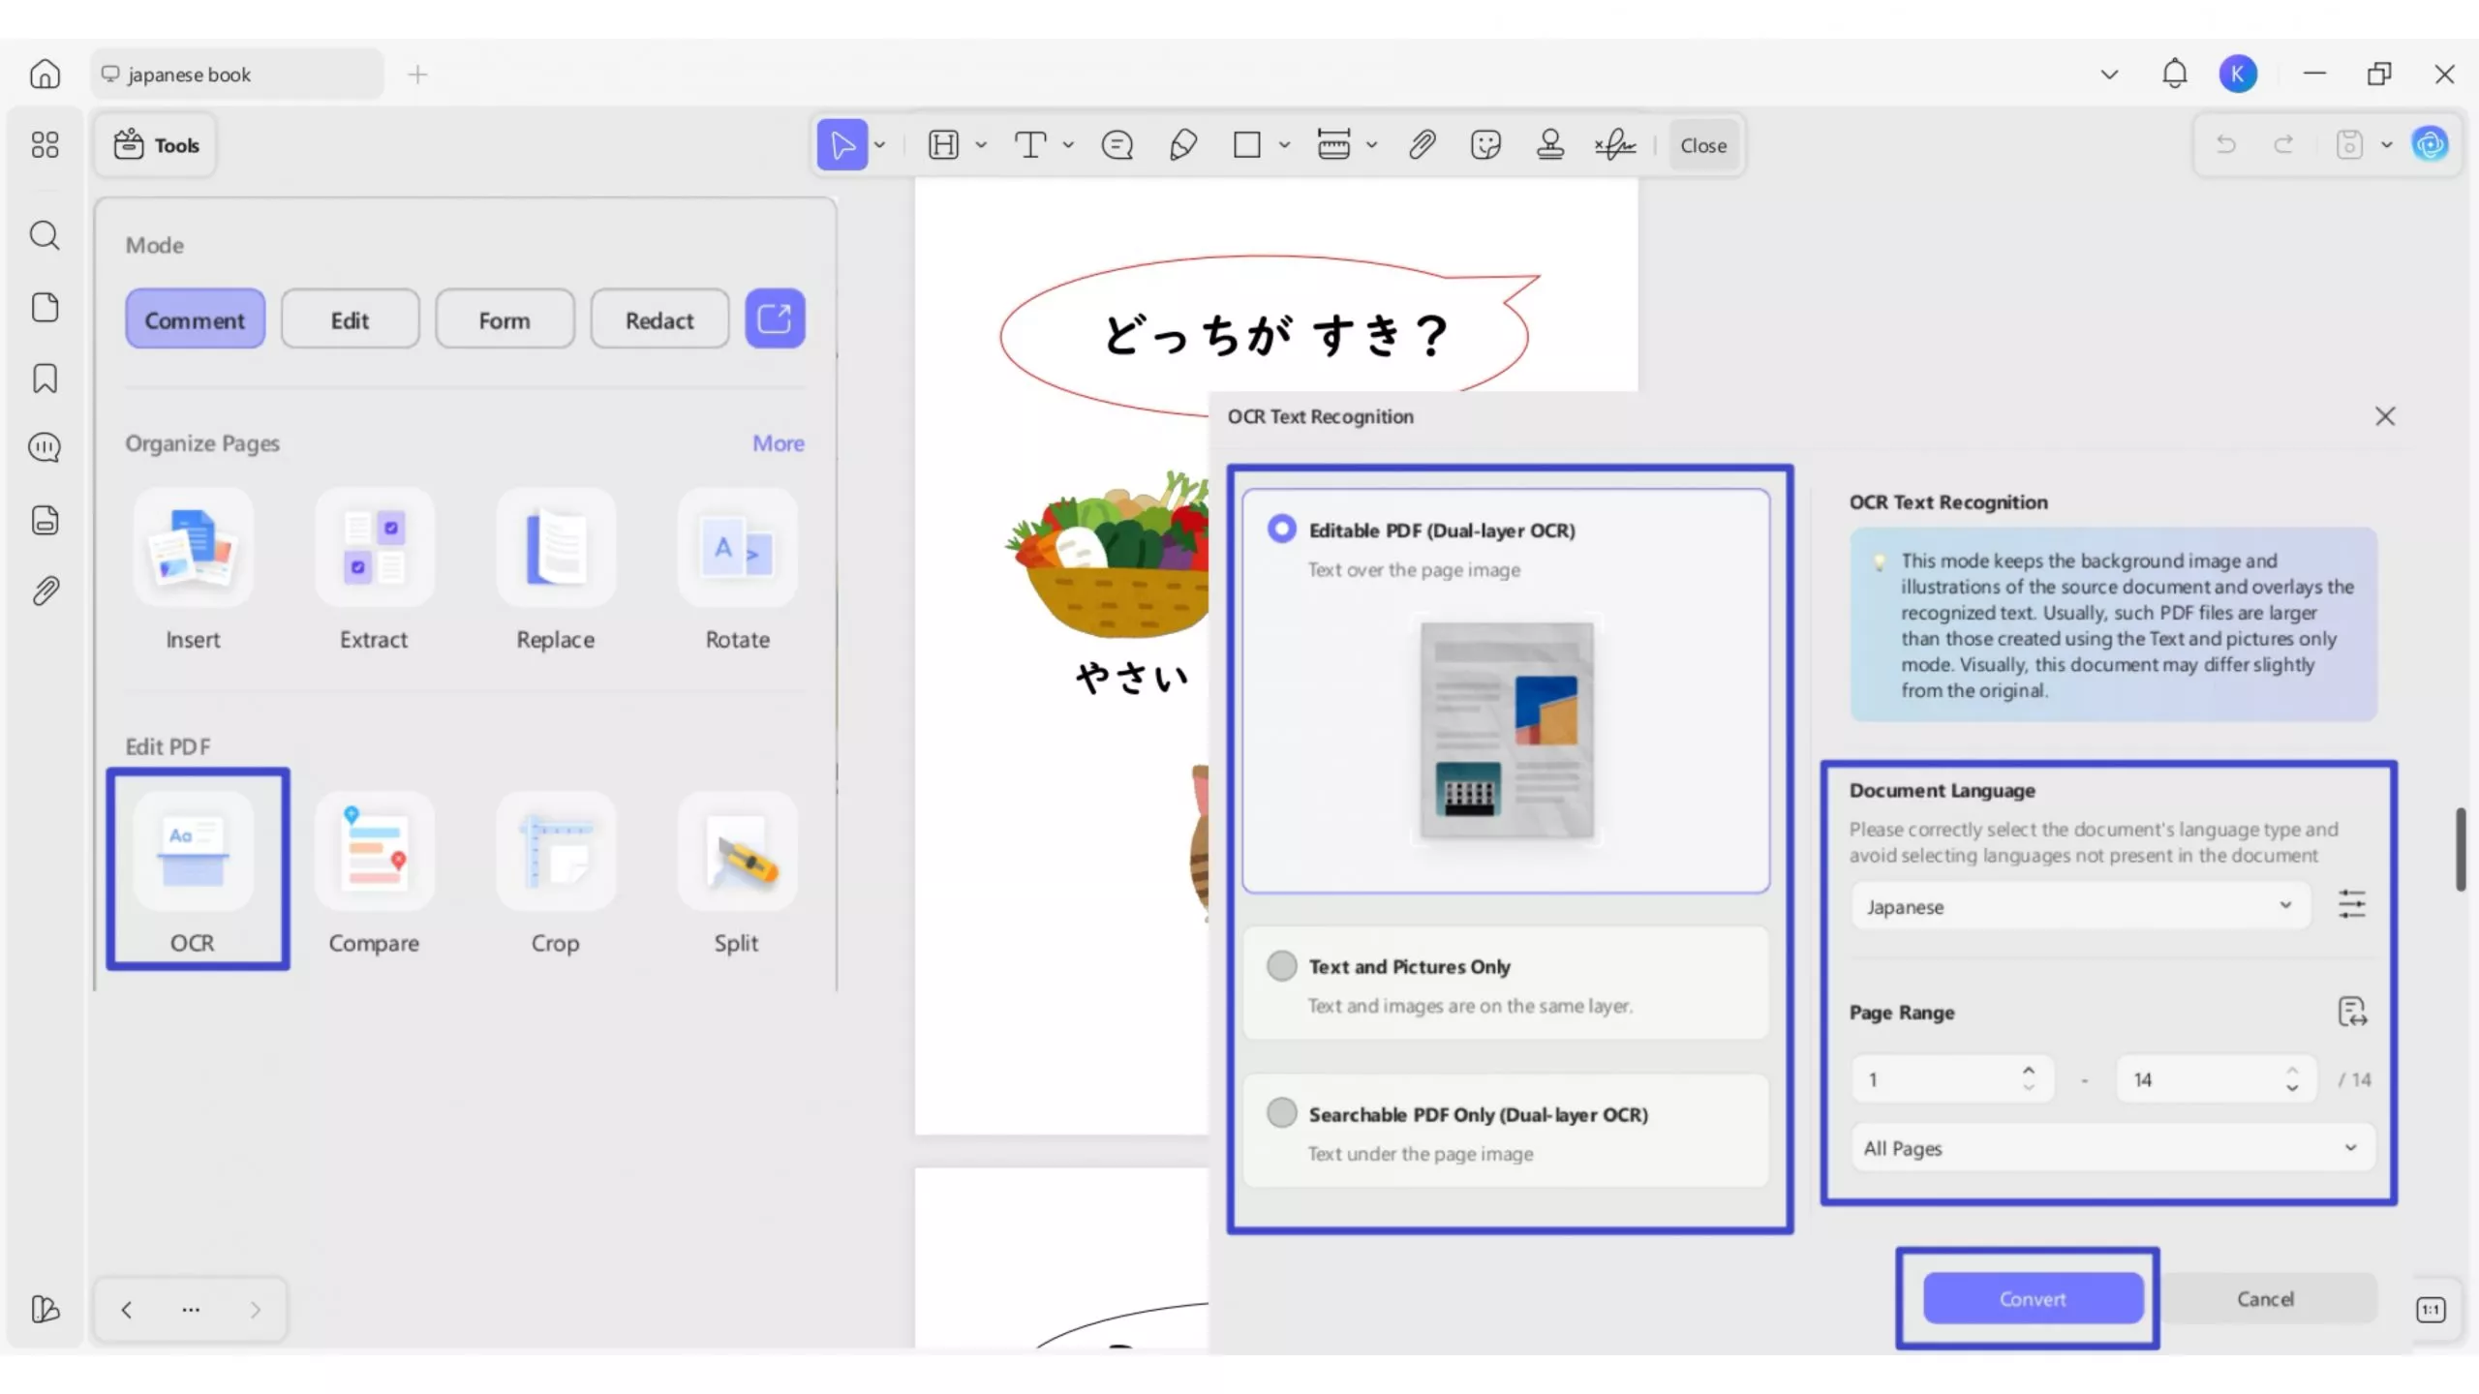Image resolution: width=2479 pixels, height=1394 pixels.
Task: Open the Japanese document language dropdown
Action: [x=2079, y=906]
